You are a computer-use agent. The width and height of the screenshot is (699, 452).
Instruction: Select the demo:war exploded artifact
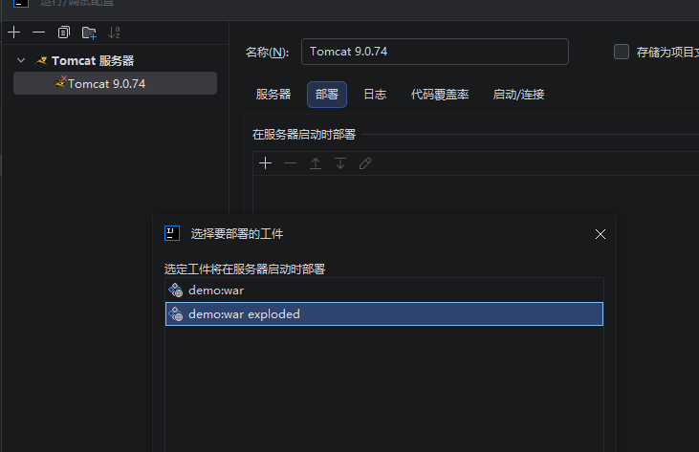pyautogui.click(x=384, y=314)
